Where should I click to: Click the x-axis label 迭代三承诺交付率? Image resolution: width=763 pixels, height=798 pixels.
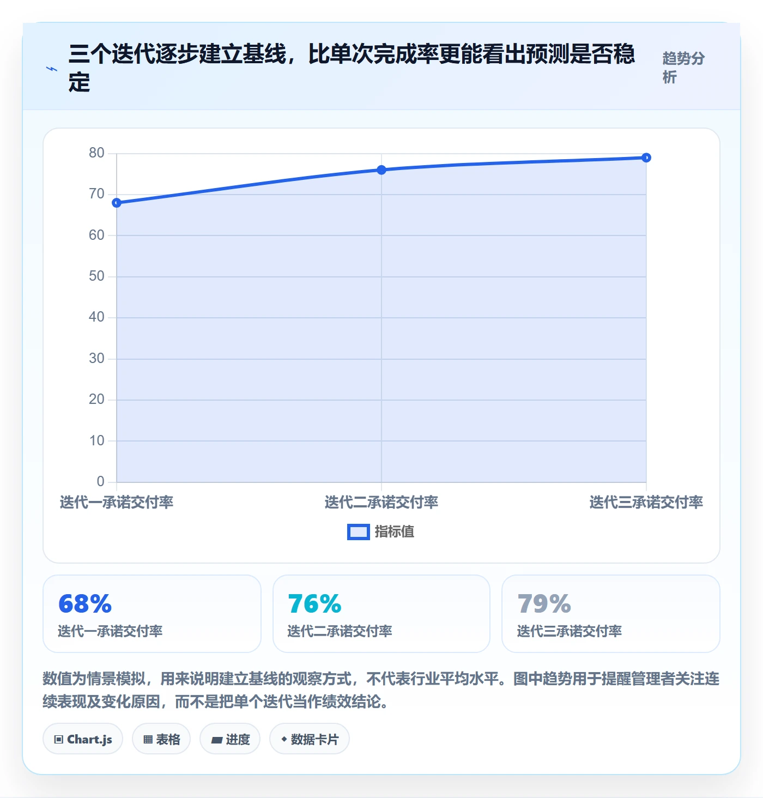[x=646, y=502]
